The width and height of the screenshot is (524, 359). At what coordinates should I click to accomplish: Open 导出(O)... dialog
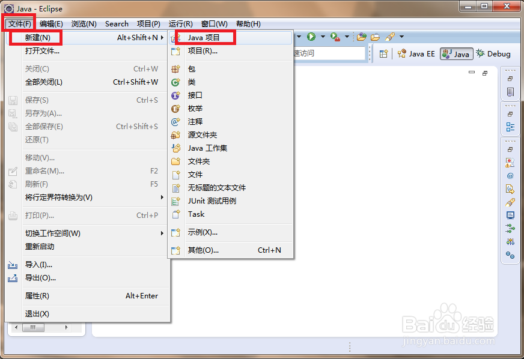(x=87, y=278)
